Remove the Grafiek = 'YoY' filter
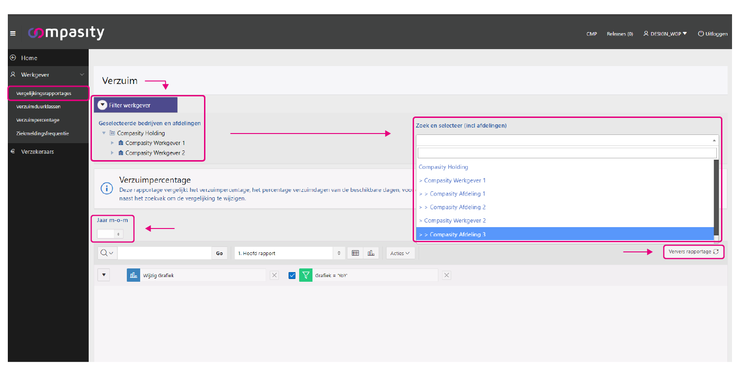Viewport: 738px width, 379px height. (x=447, y=275)
